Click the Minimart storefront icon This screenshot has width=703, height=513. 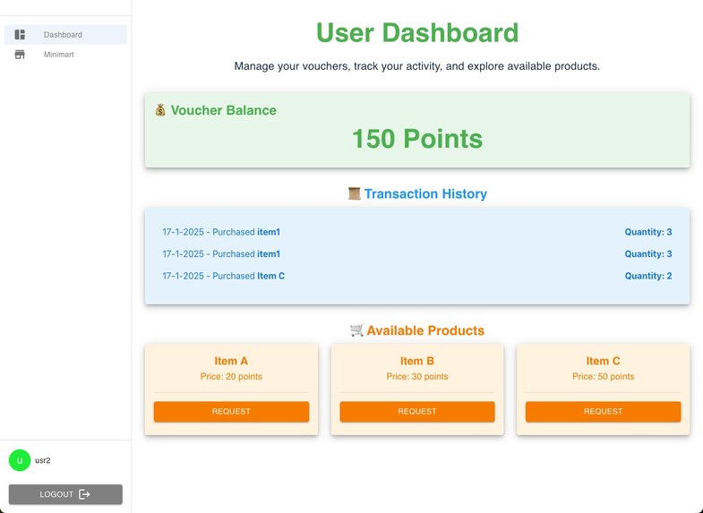[20, 55]
